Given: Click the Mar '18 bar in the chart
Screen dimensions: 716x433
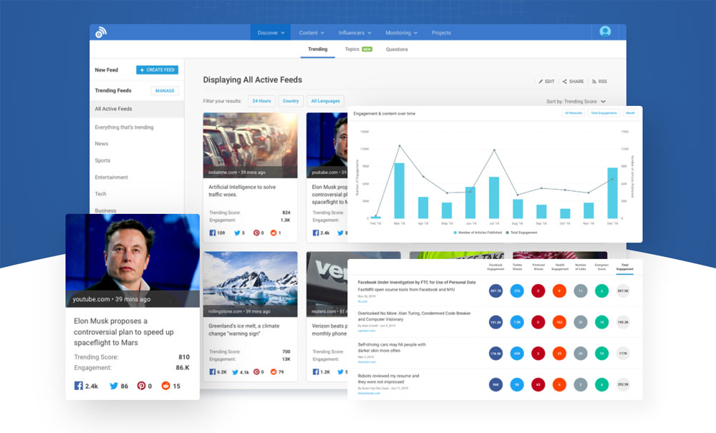Looking at the screenshot, I should pyautogui.click(x=399, y=190).
